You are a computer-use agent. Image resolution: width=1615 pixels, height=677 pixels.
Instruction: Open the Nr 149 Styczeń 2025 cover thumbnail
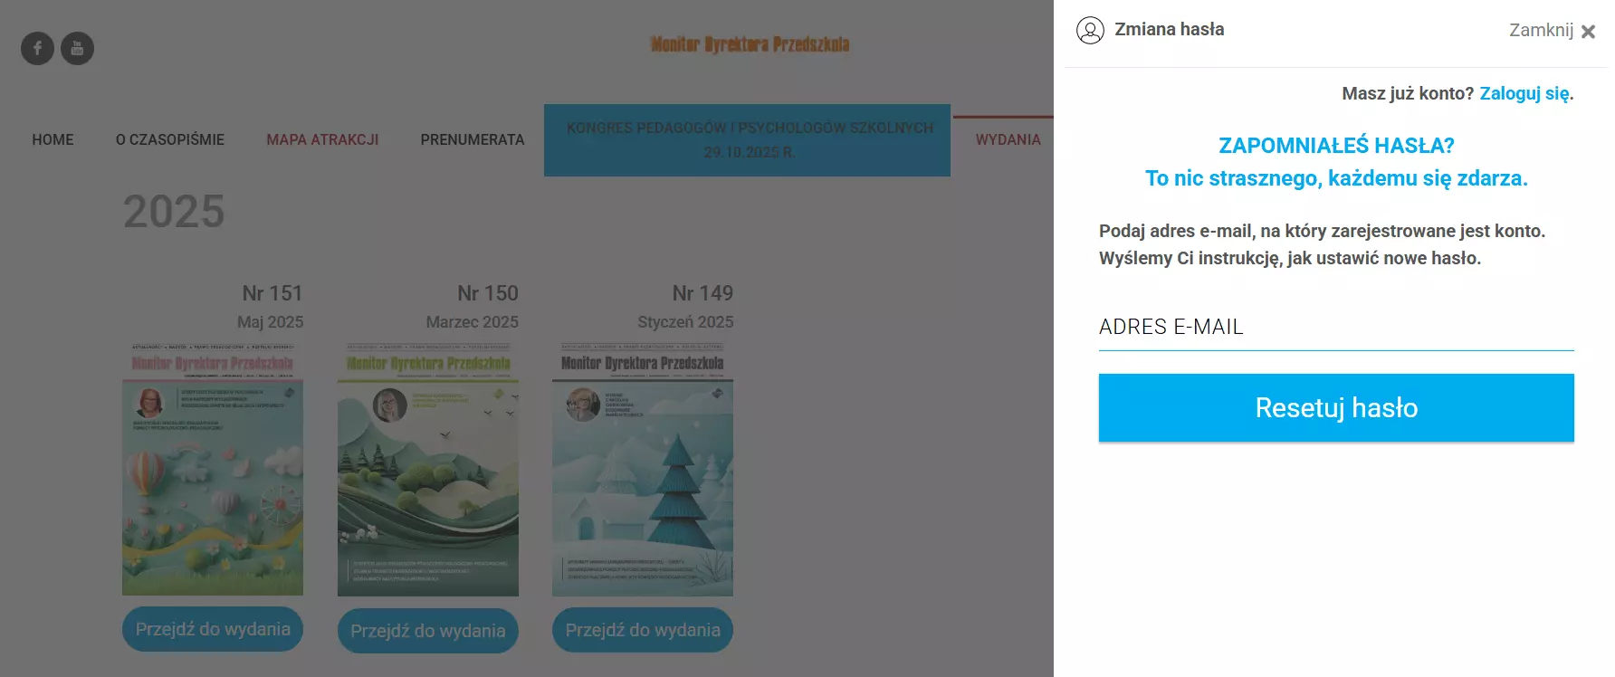coord(643,469)
